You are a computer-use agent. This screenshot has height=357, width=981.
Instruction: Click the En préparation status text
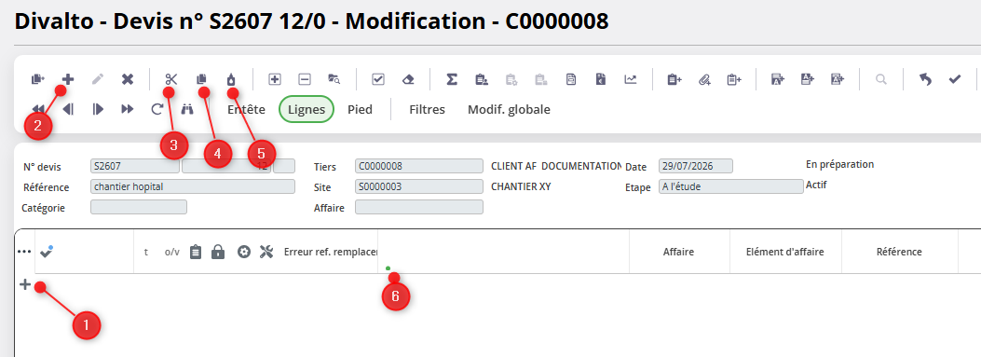(x=840, y=164)
